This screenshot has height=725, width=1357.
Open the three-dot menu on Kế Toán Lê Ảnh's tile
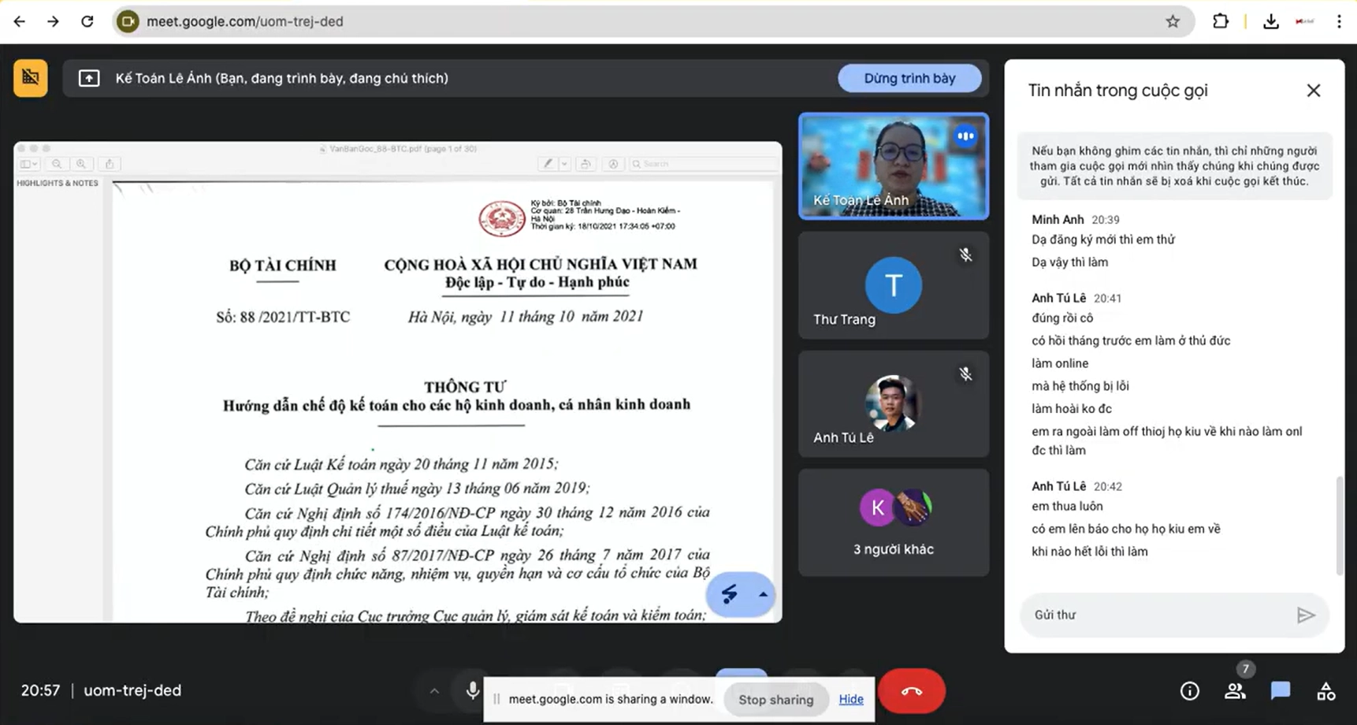(965, 136)
